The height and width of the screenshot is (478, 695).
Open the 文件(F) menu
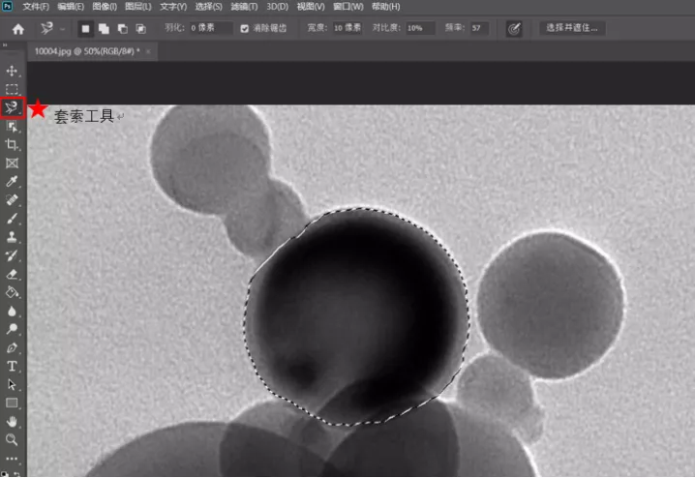[36, 7]
